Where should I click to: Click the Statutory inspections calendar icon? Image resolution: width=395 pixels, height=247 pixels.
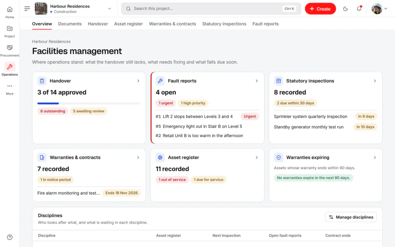(x=279, y=81)
